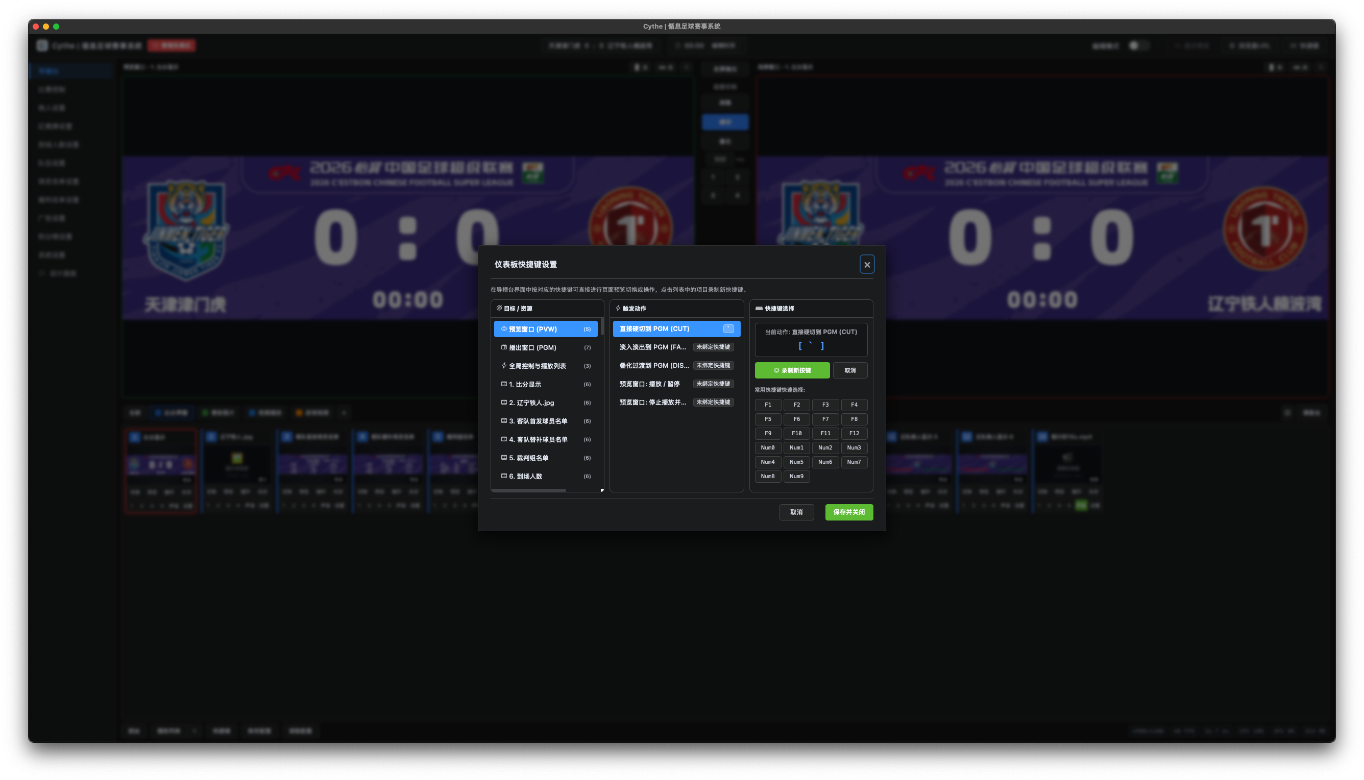The image size is (1364, 780).
Task: Pick the F10 quick shortcut key
Action: (x=796, y=433)
